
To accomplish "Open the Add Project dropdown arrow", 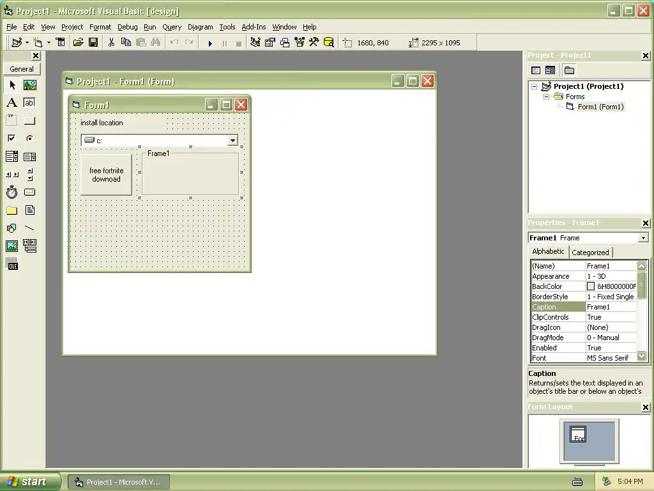I will click(x=27, y=43).
